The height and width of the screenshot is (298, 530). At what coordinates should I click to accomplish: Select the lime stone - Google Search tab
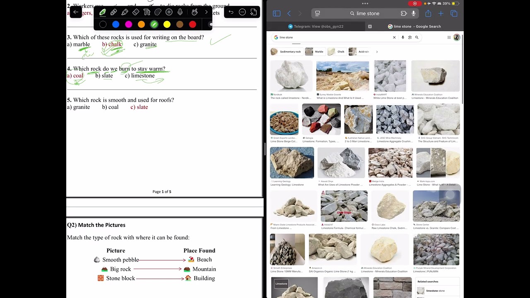pos(414,26)
